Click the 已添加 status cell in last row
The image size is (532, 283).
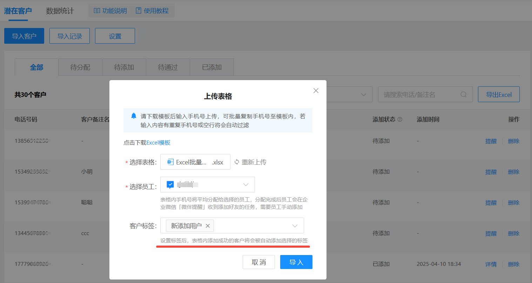381,264
